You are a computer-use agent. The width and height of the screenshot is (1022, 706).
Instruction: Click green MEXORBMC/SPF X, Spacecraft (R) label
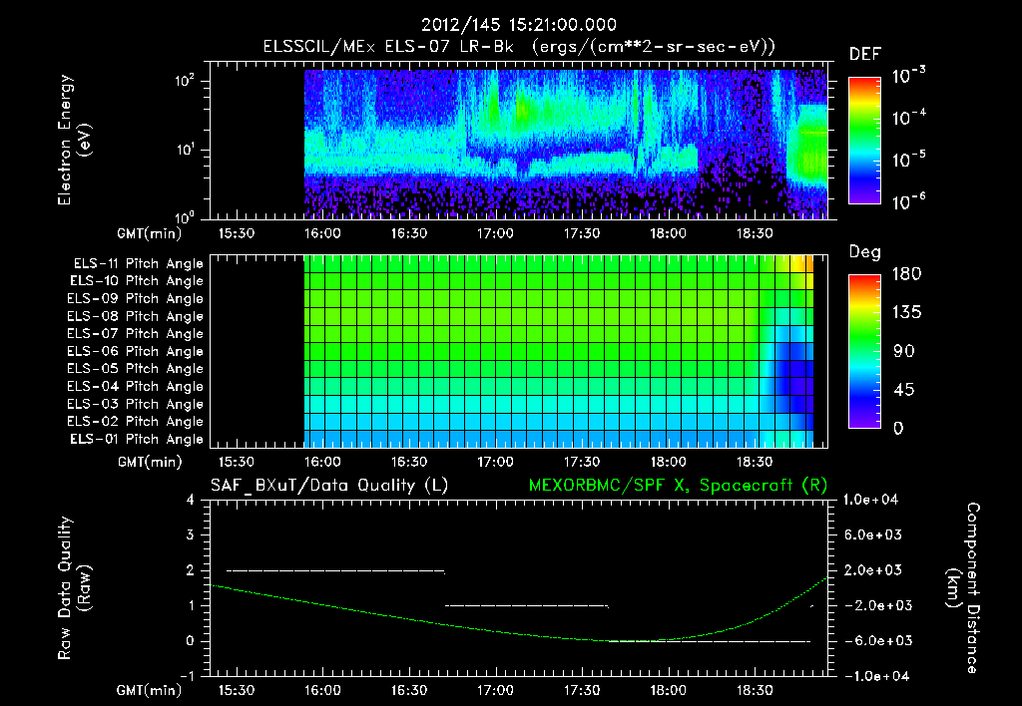coord(678,486)
